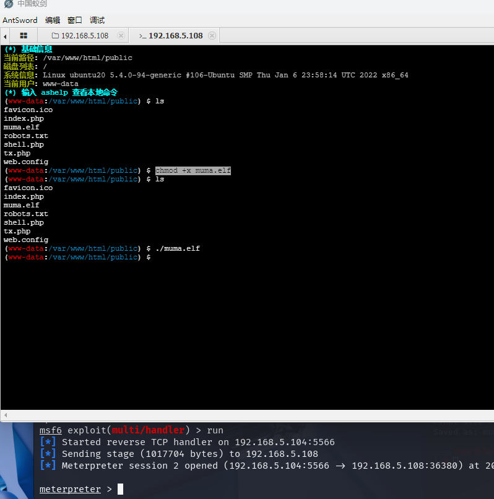Screen dimensions: 494x499
Task: Click the first index.php listing
Action: 24,118
